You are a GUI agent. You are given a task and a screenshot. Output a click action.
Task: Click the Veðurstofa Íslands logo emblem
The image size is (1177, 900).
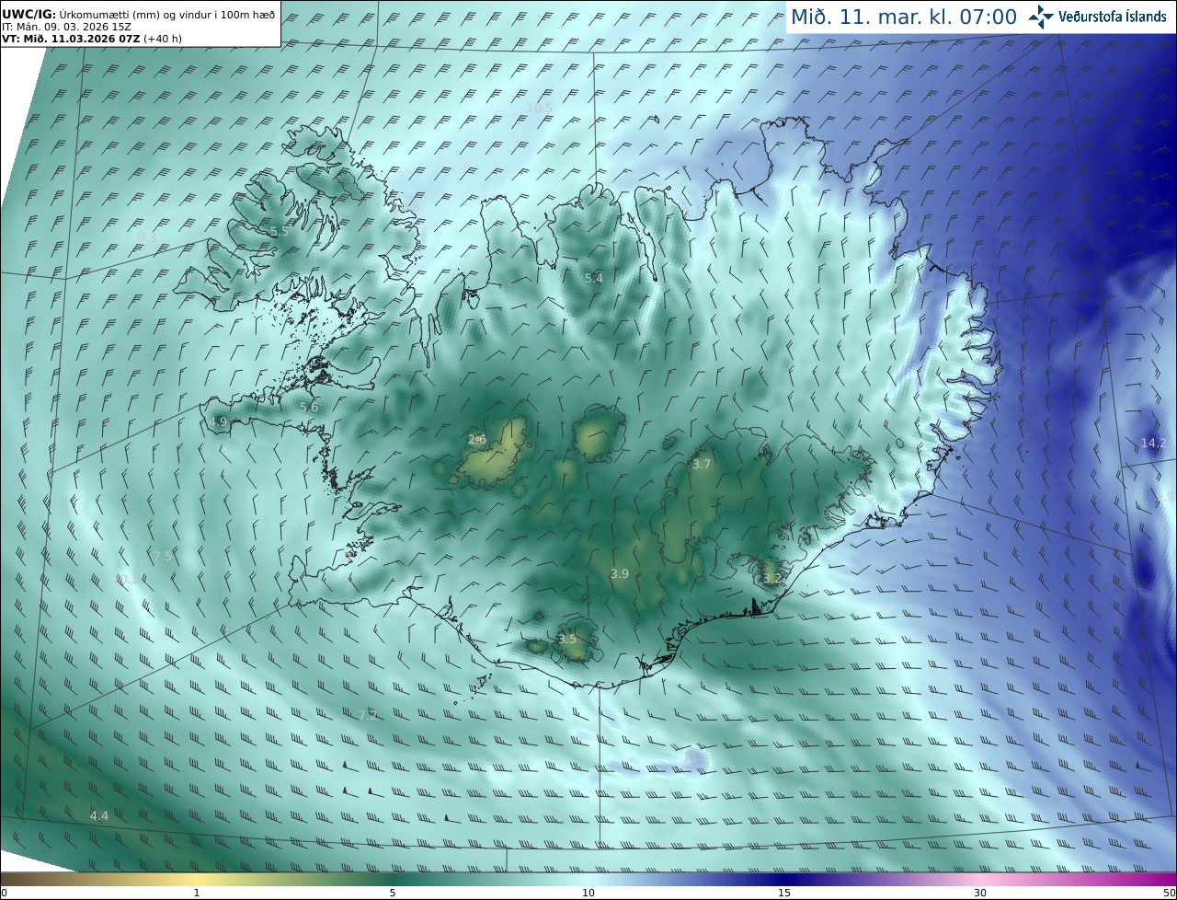tap(1041, 17)
